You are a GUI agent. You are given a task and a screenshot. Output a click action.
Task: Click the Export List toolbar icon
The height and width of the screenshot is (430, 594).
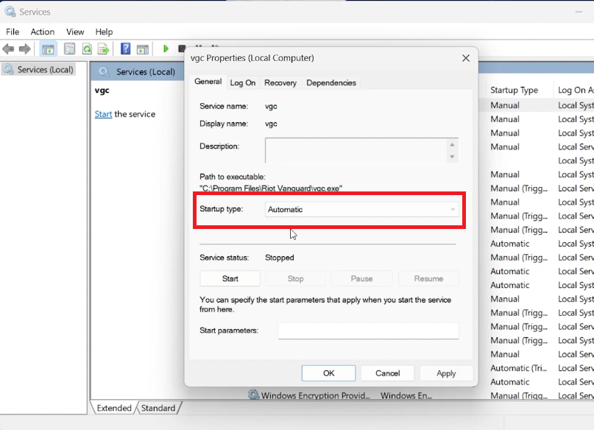pyautogui.click(x=105, y=49)
